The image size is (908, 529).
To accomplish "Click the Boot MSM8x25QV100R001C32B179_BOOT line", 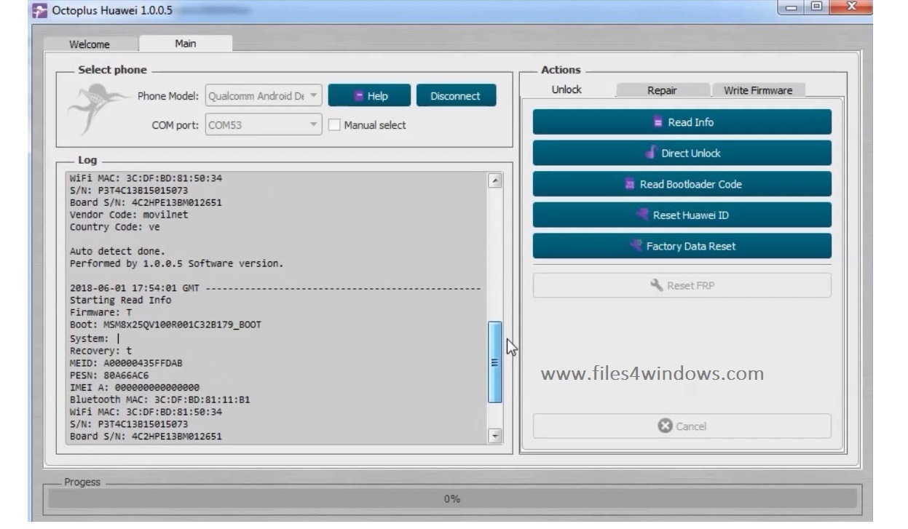I will click(165, 325).
